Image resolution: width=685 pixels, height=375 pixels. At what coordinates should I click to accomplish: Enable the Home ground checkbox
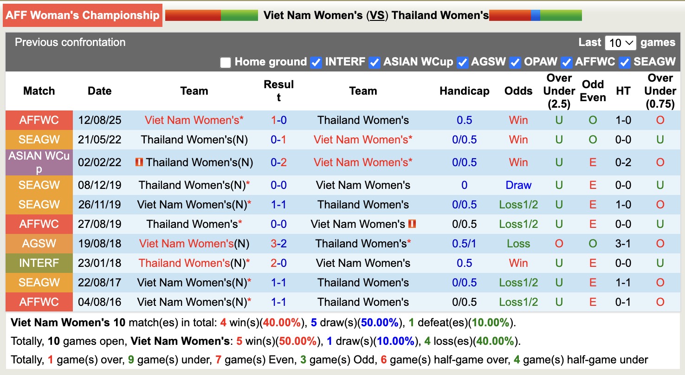pos(226,62)
